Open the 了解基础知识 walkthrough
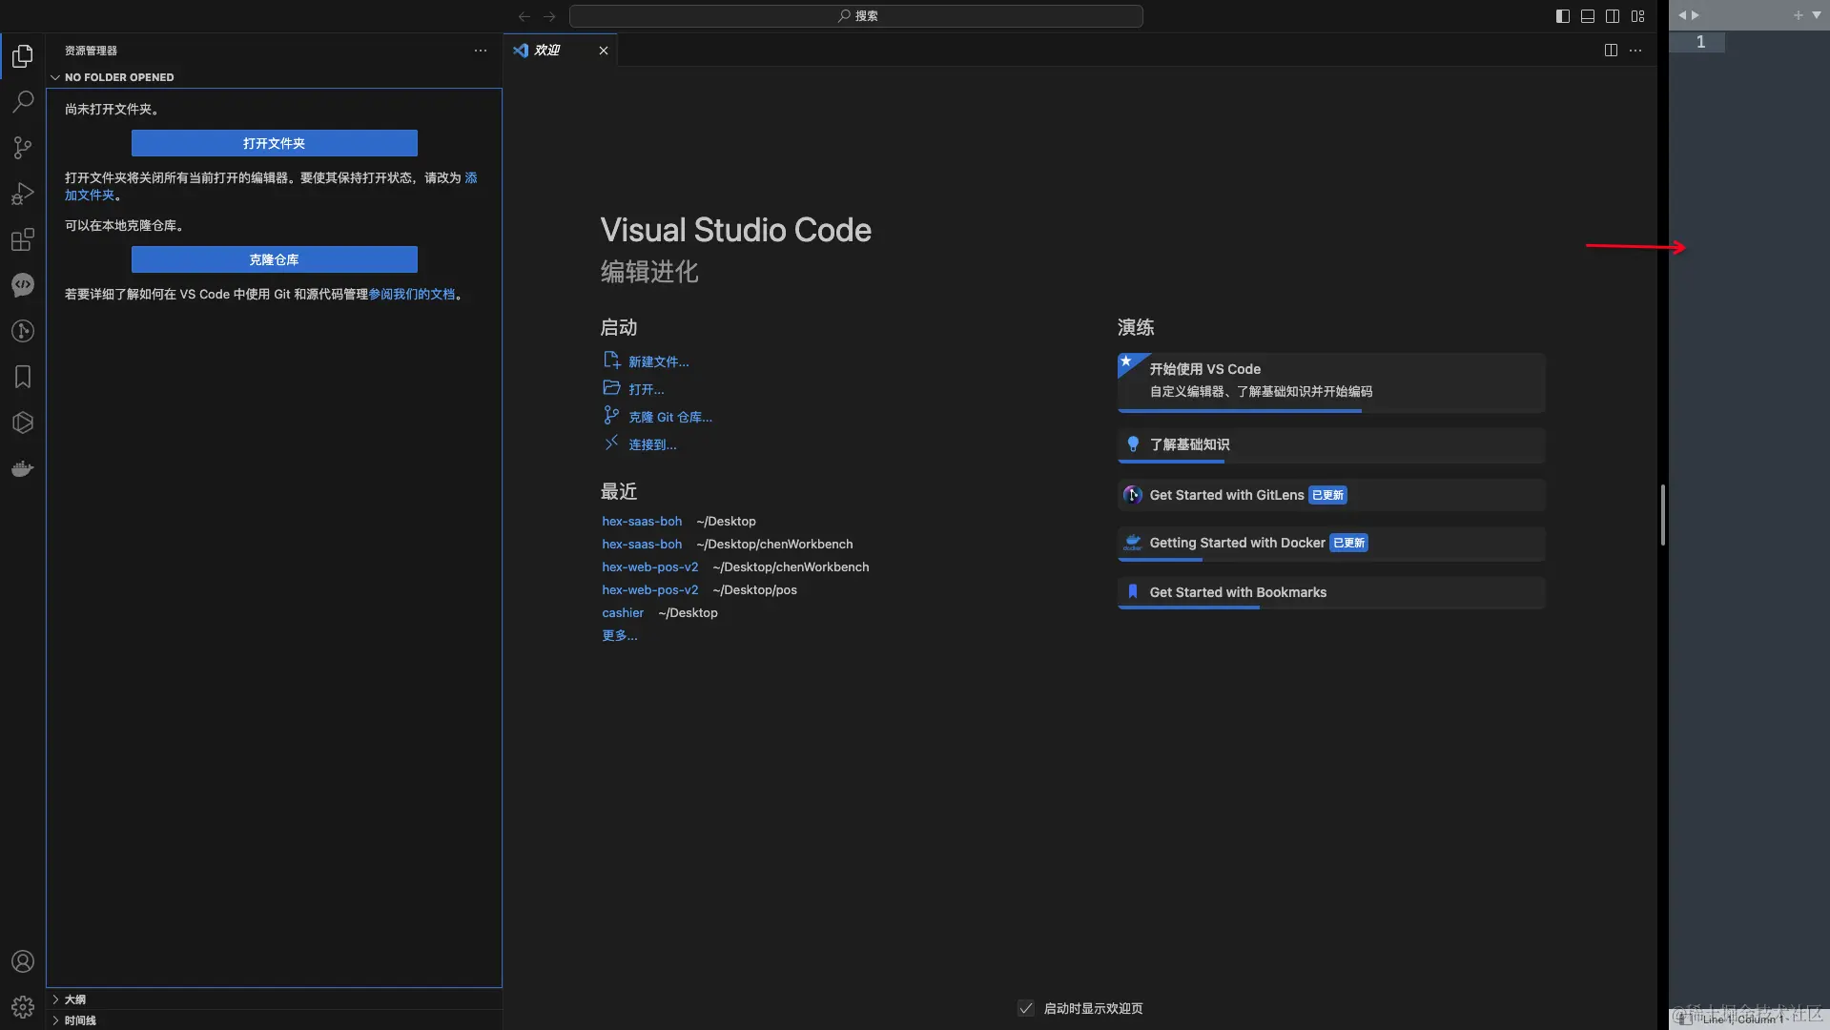The image size is (1830, 1030). [x=1331, y=445]
